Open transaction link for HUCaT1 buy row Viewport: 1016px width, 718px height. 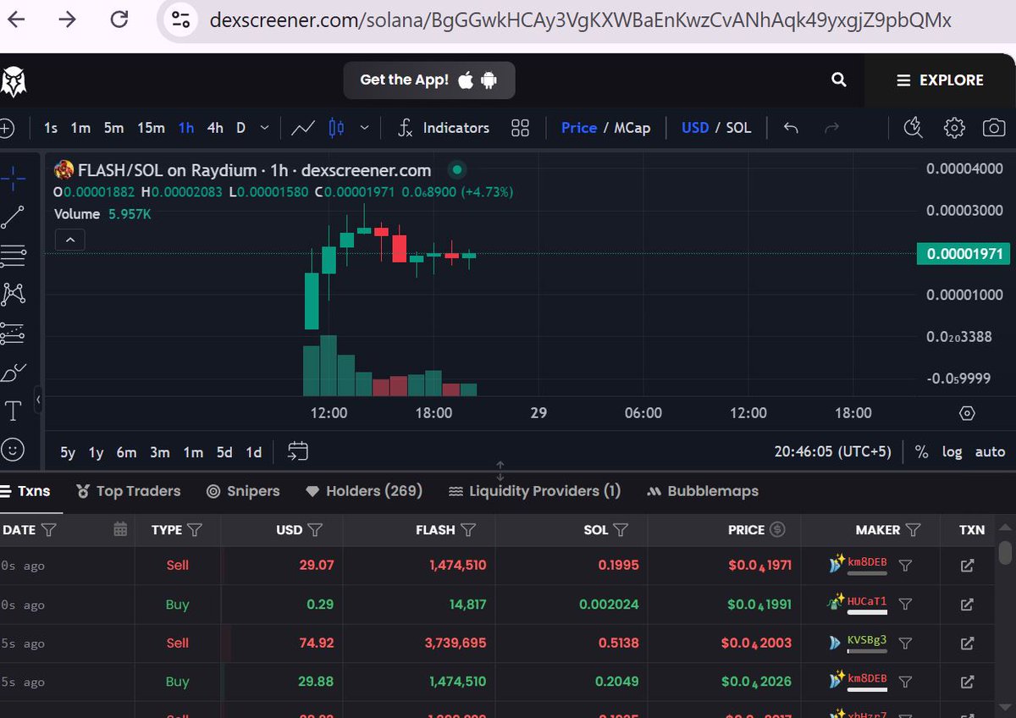point(967,605)
